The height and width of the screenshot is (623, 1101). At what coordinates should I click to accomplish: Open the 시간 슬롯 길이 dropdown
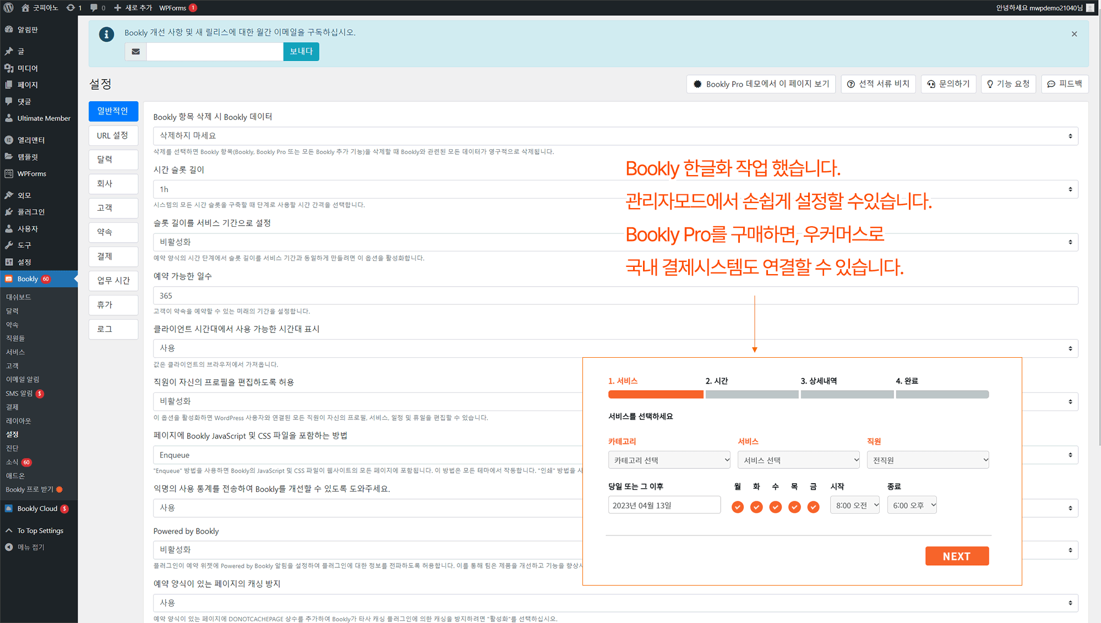615,189
